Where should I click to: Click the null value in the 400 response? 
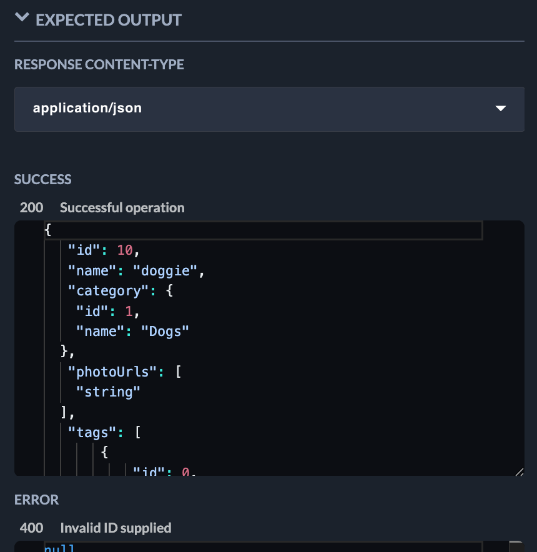tap(59, 548)
